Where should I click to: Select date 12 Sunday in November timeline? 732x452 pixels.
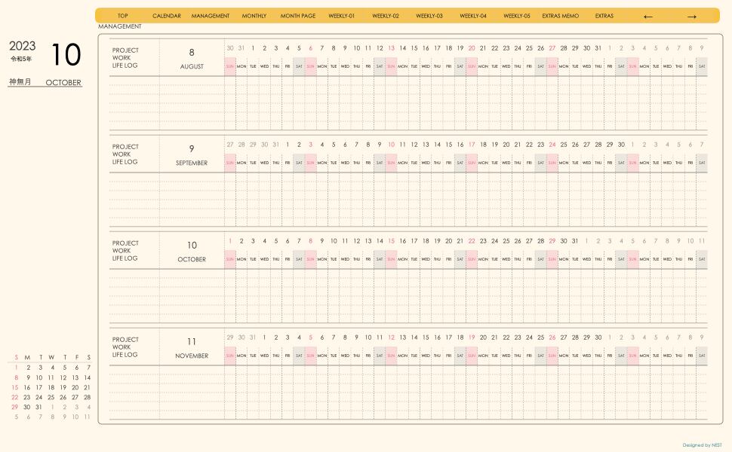click(391, 337)
